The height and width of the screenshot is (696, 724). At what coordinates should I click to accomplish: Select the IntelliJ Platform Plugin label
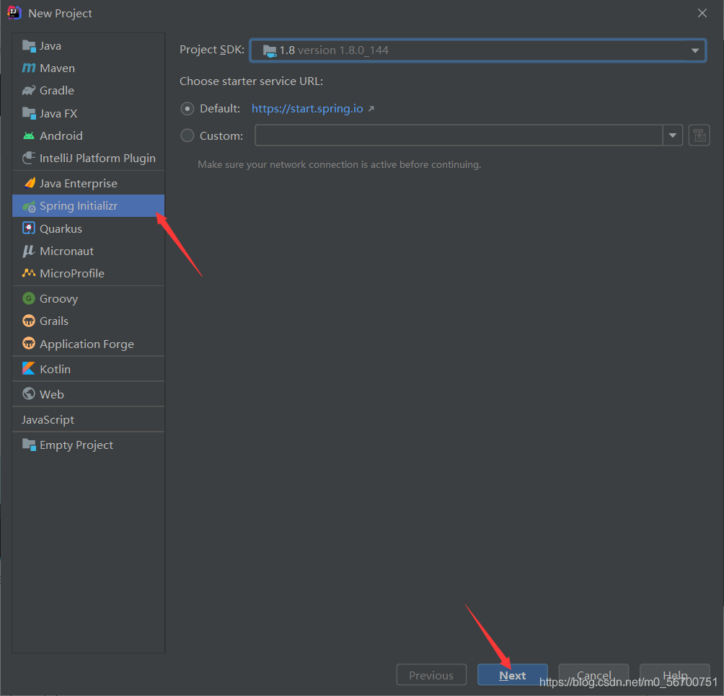97,159
